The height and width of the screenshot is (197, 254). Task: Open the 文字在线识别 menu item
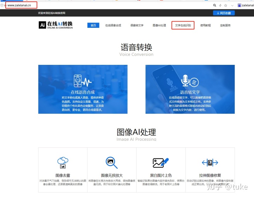(x=183, y=25)
